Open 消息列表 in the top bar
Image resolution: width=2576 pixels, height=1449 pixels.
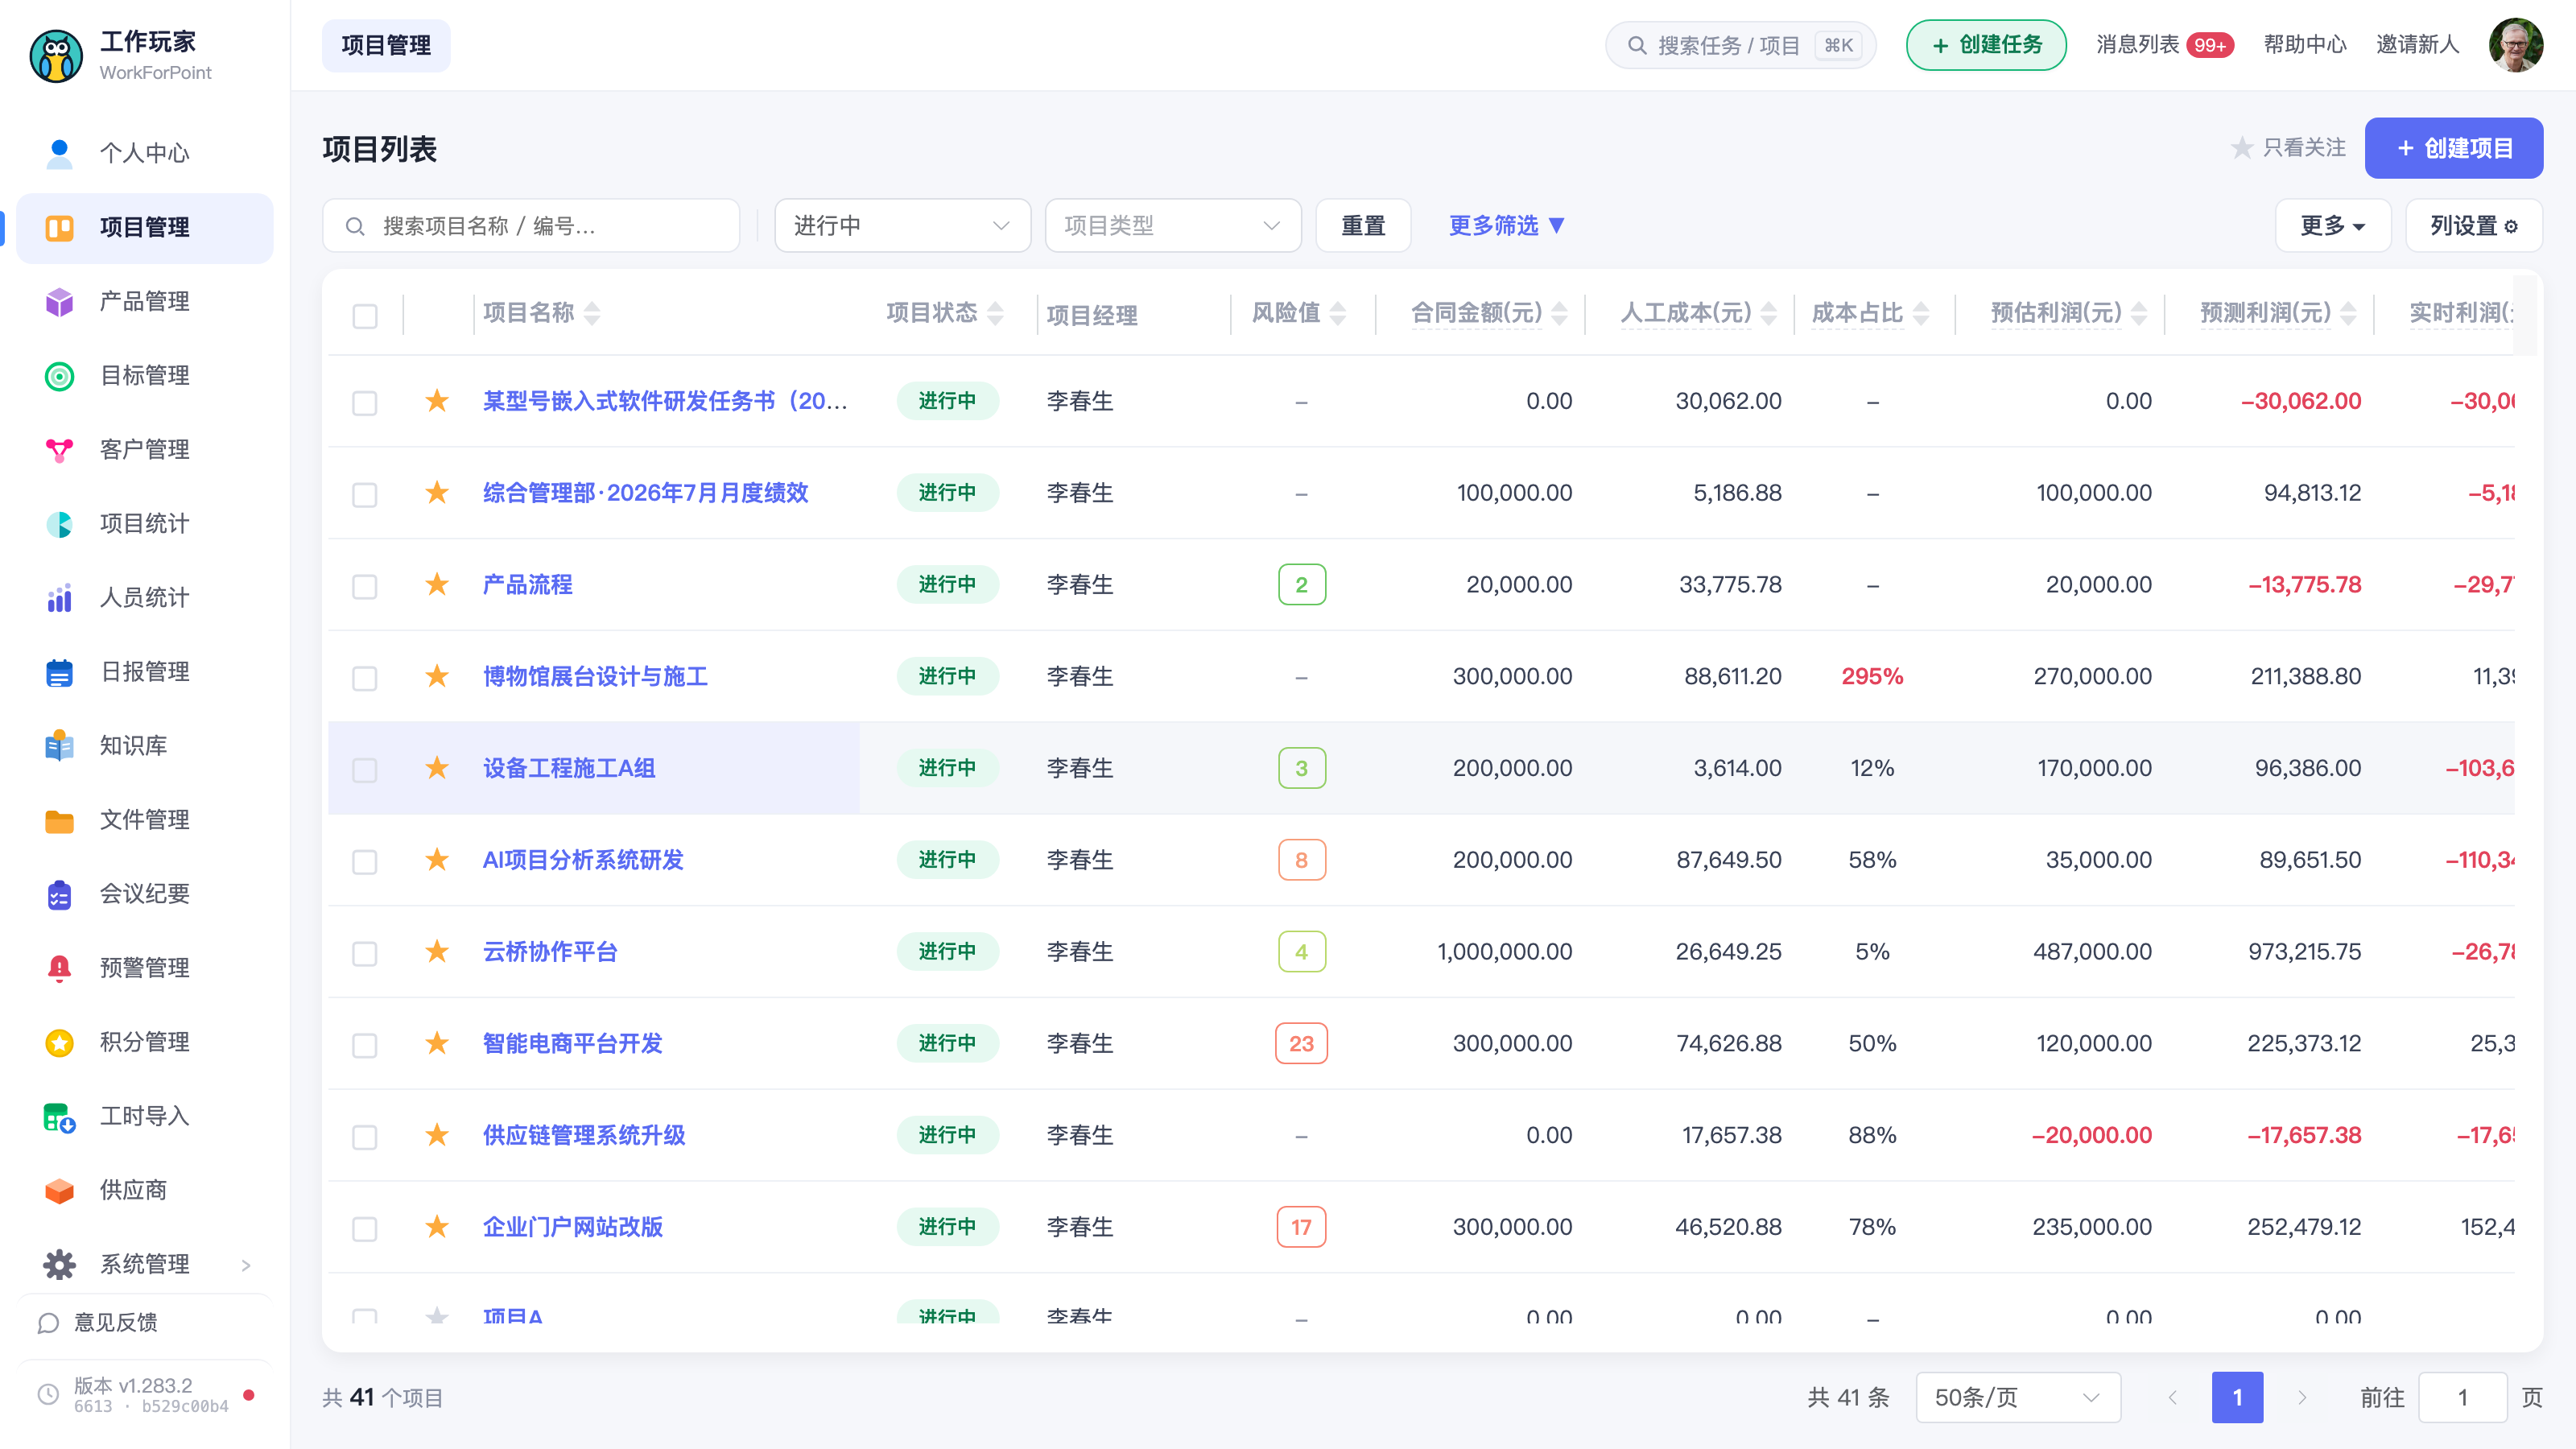click(2164, 45)
